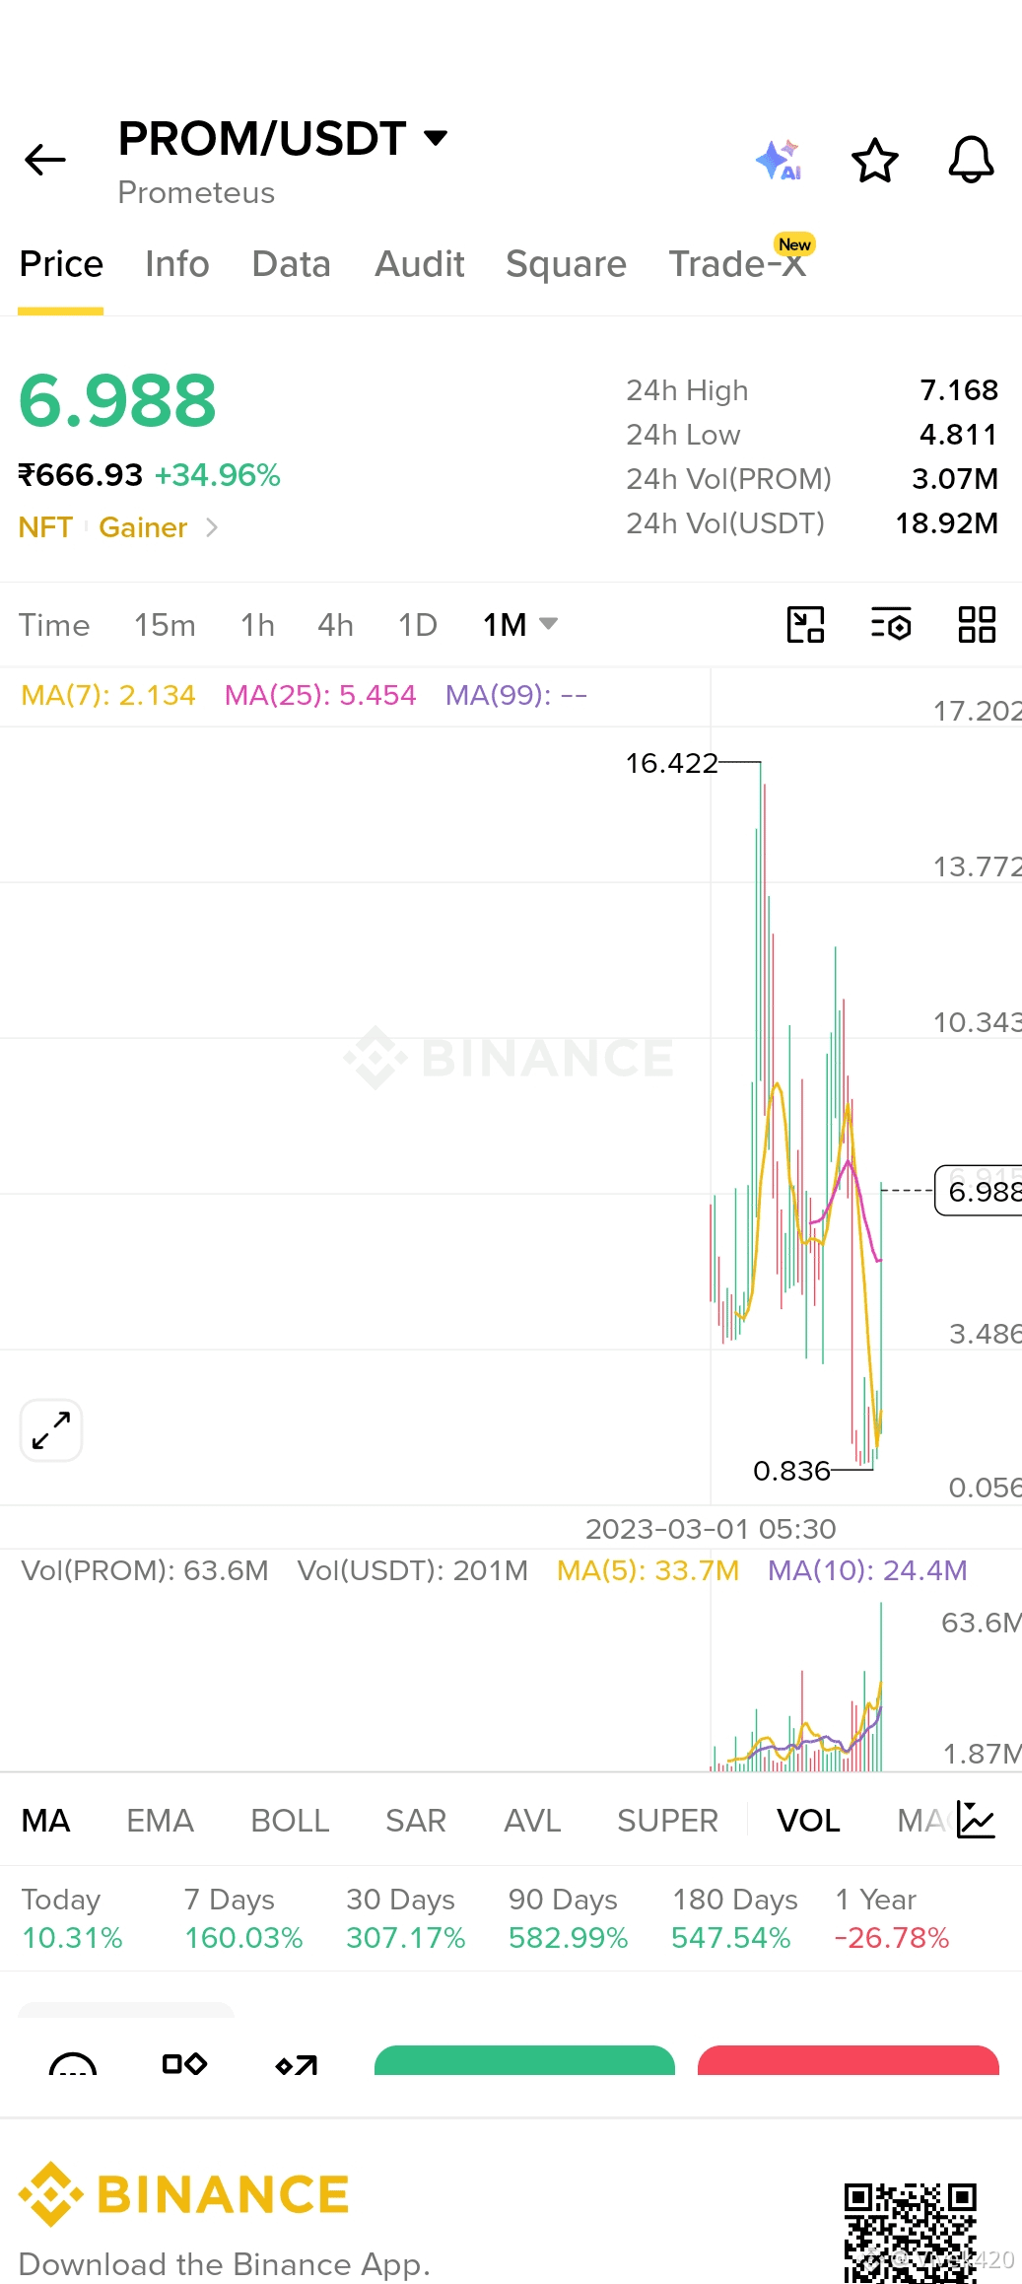This screenshot has height=2284, width=1022.
Task: Tap the 7 Days 160.03% change
Action: [243, 1918]
